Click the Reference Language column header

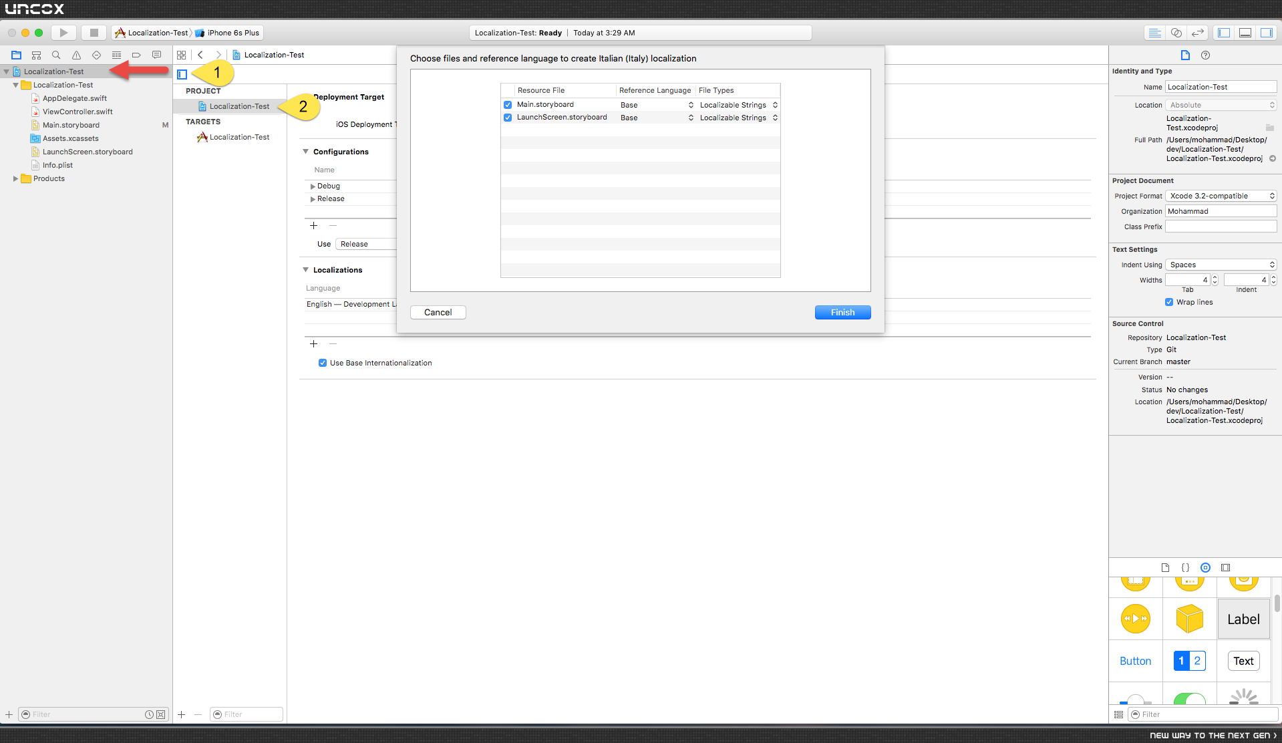(655, 90)
